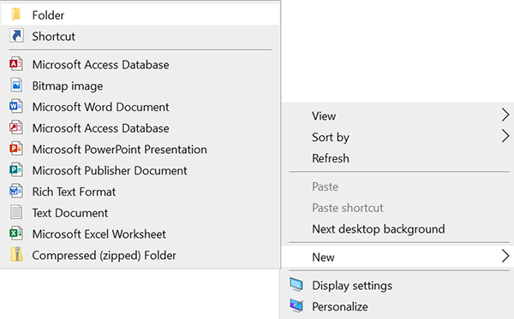This screenshot has width=514, height=319.
Task: Click the Display settings monitor icon
Action: point(296,285)
